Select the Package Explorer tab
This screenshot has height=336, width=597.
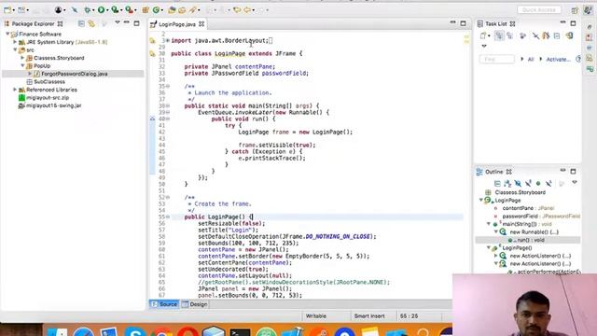[x=34, y=23]
